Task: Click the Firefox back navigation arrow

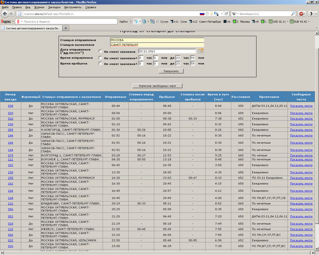Action: pos(5,14)
